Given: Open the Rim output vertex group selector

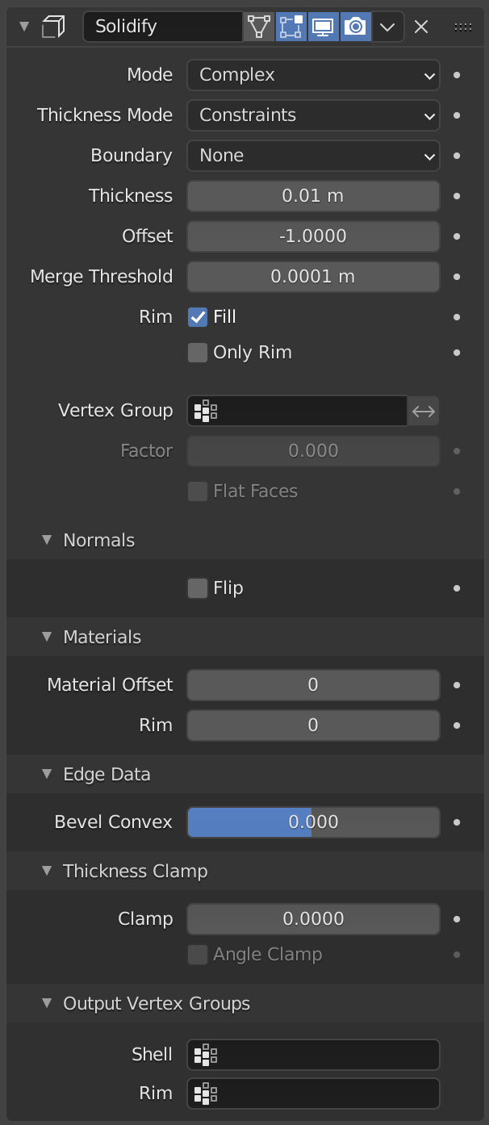Looking at the screenshot, I should [x=205, y=1094].
